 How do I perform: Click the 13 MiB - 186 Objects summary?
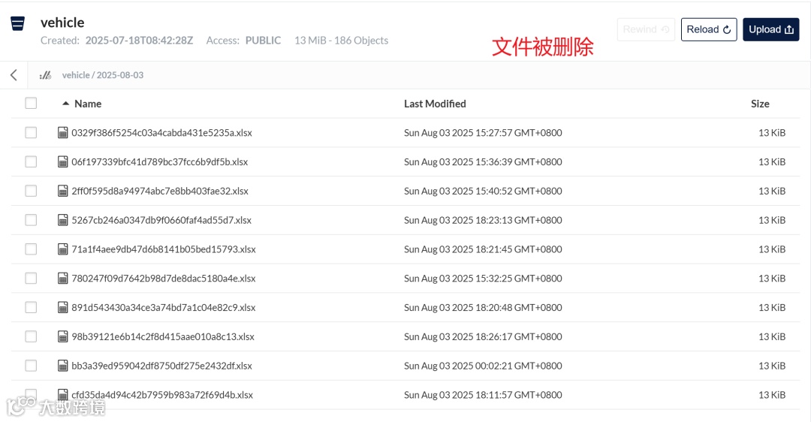point(342,41)
